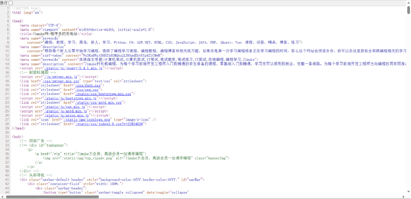Click the title text "71muke网-程序员的充电站"

click(x=55, y=34)
